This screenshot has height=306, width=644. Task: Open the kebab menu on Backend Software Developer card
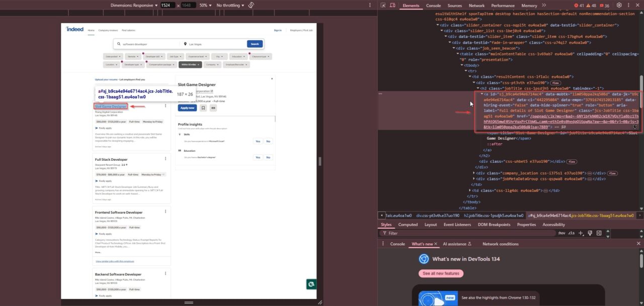[x=166, y=274]
